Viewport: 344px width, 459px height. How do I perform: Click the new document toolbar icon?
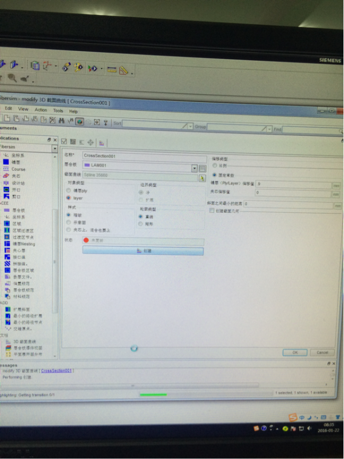[x=7, y=119]
